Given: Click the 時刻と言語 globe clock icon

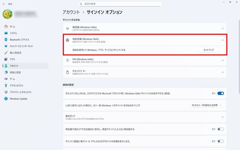Looking at the screenshot, I should pyautogui.click(x=6, y=73).
